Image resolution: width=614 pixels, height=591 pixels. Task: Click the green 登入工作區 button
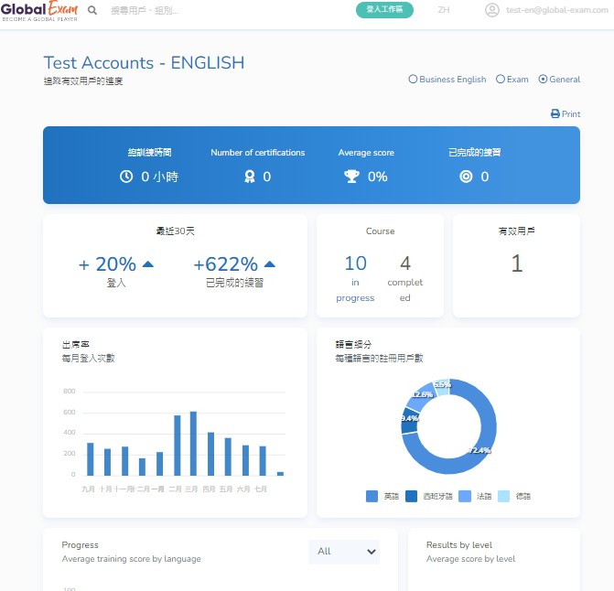pos(384,10)
